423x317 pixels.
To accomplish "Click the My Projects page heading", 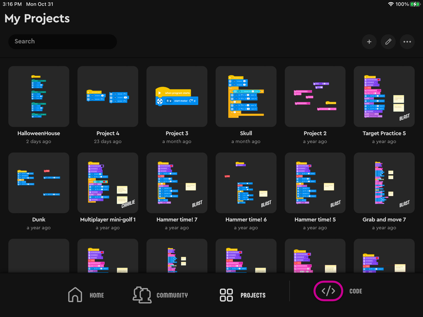I will point(37,19).
